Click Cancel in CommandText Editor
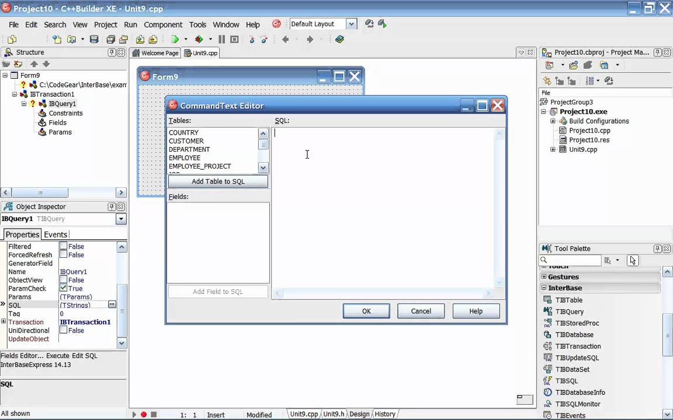 point(421,311)
